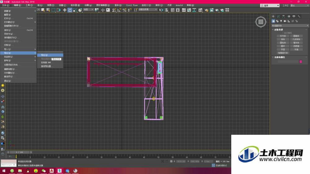Switch to Motion command panel tab

(289, 16)
